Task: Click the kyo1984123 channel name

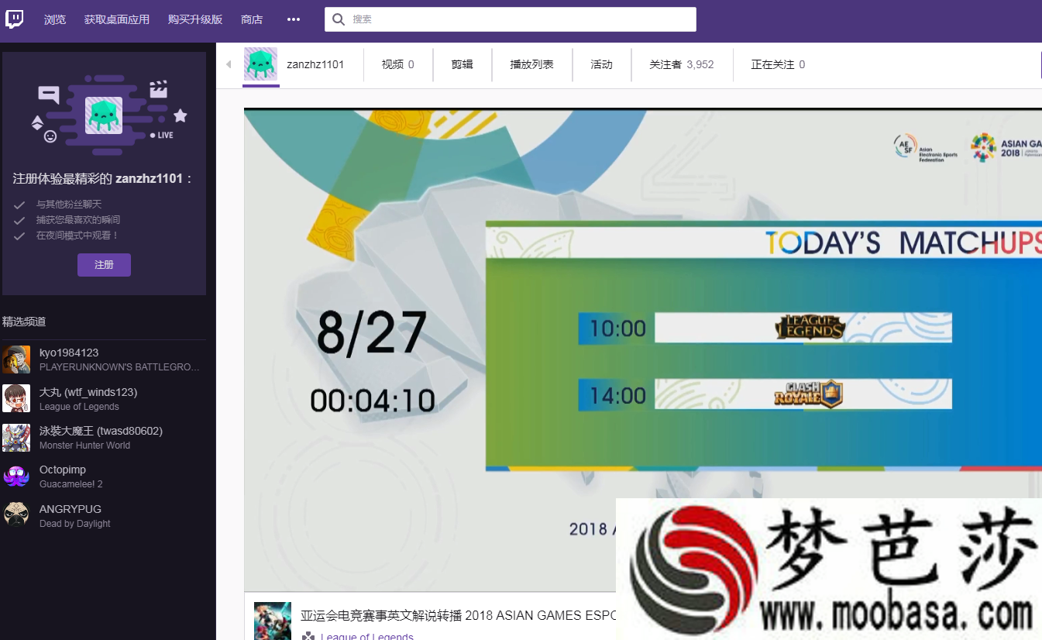Action: [x=69, y=353]
